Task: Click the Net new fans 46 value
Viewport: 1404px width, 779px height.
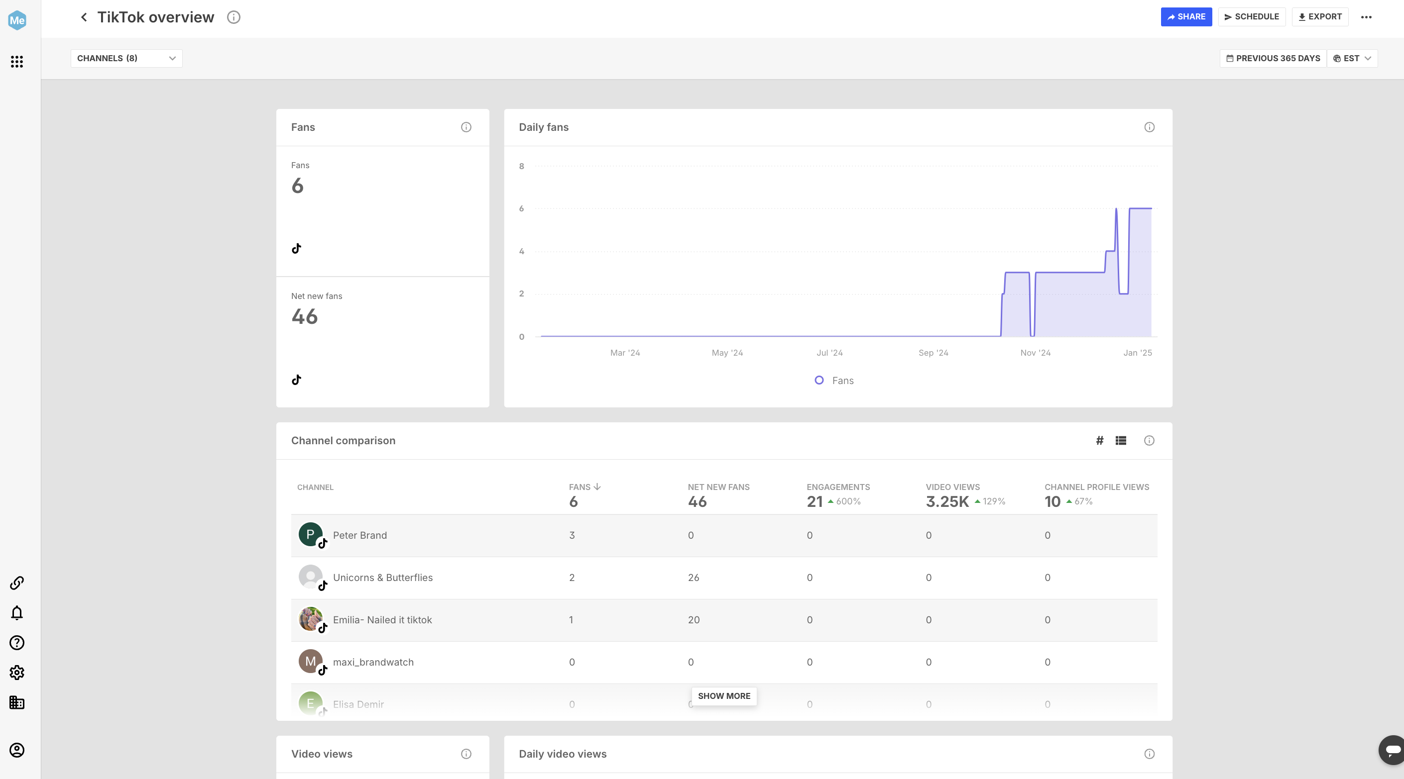Action: [x=304, y=317]
